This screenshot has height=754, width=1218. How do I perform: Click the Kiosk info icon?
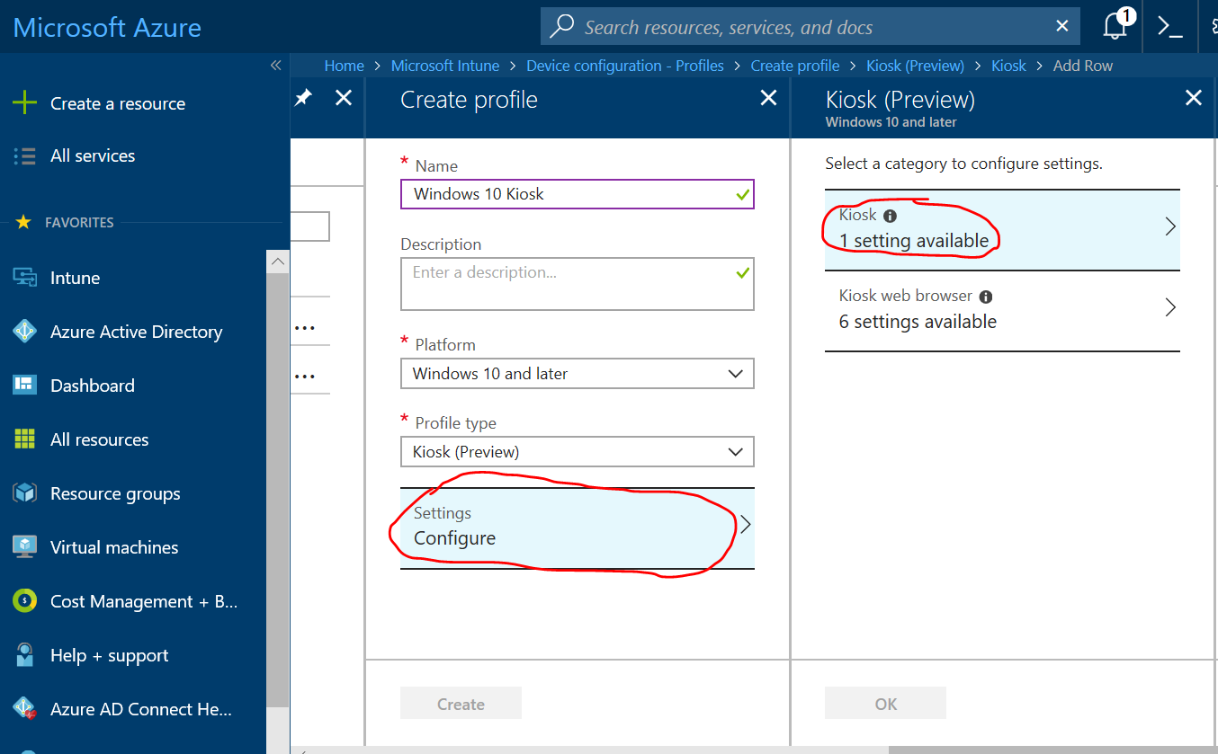(x=890, y=215)
